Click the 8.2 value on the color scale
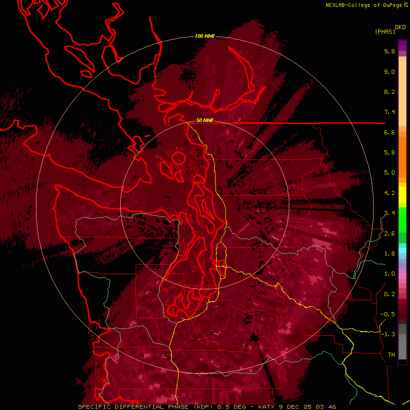 [x=389, y=92]
